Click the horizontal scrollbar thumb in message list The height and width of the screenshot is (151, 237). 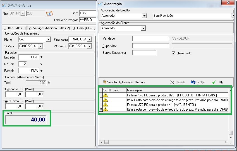[x=106, y=142]
